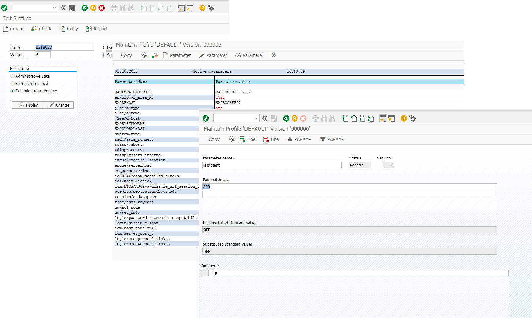Select Basic maintenance radio button
Image resolution: width=532 pixels, height=318 pixels.
12,84
